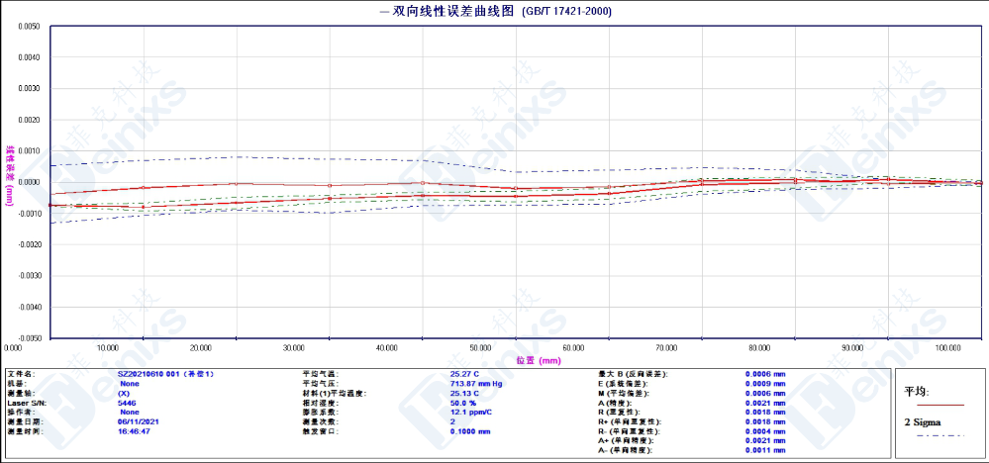Click the E systematic deviation value 0.0009 mm
The image size is (989, 463).
[765, 384]
